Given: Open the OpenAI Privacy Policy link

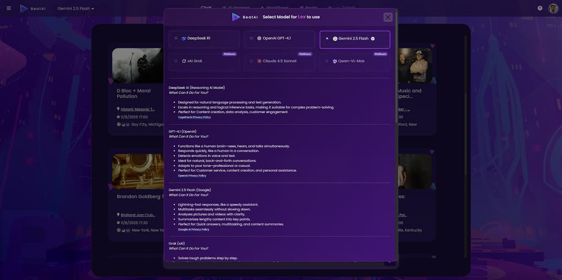Looking at the screenshot, I should 192,176.
